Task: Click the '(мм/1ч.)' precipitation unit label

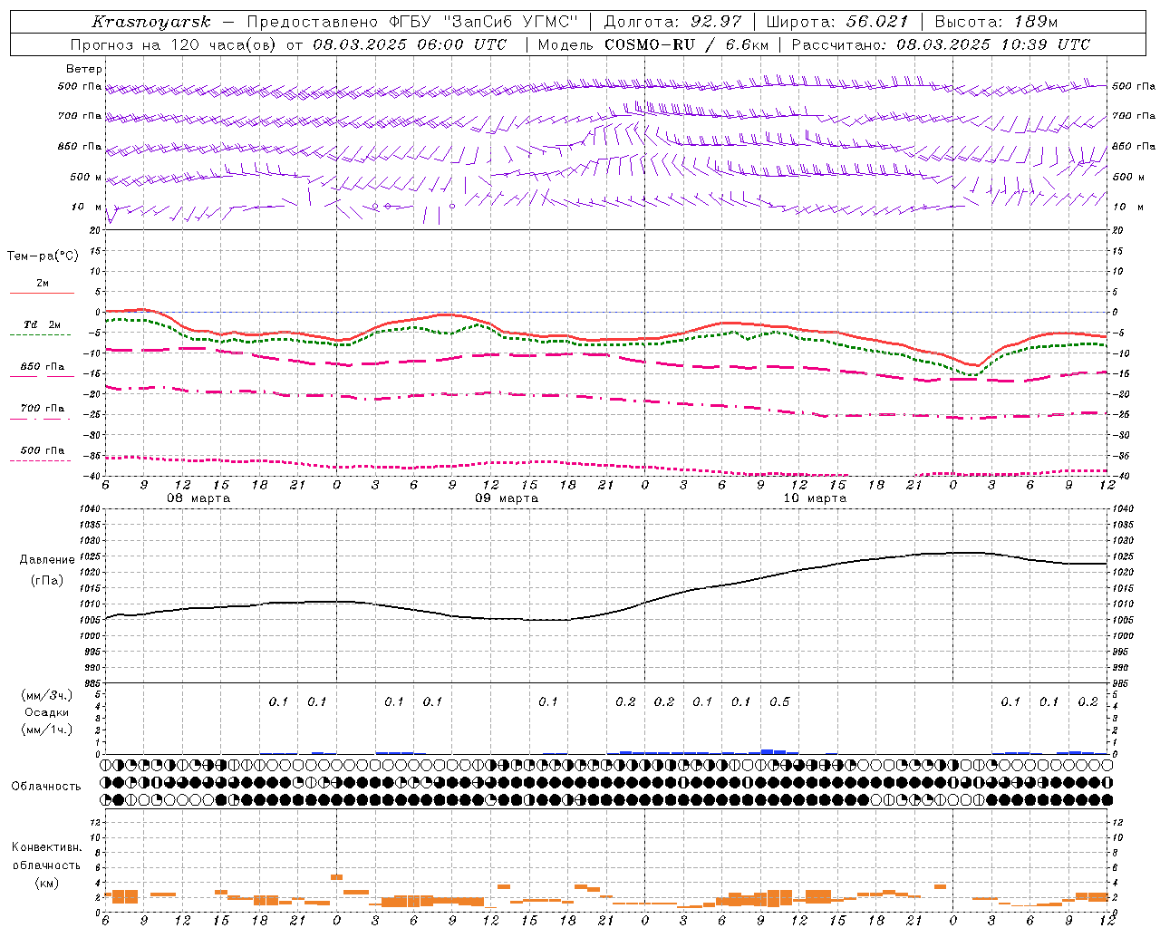Action: coord(47,730)
